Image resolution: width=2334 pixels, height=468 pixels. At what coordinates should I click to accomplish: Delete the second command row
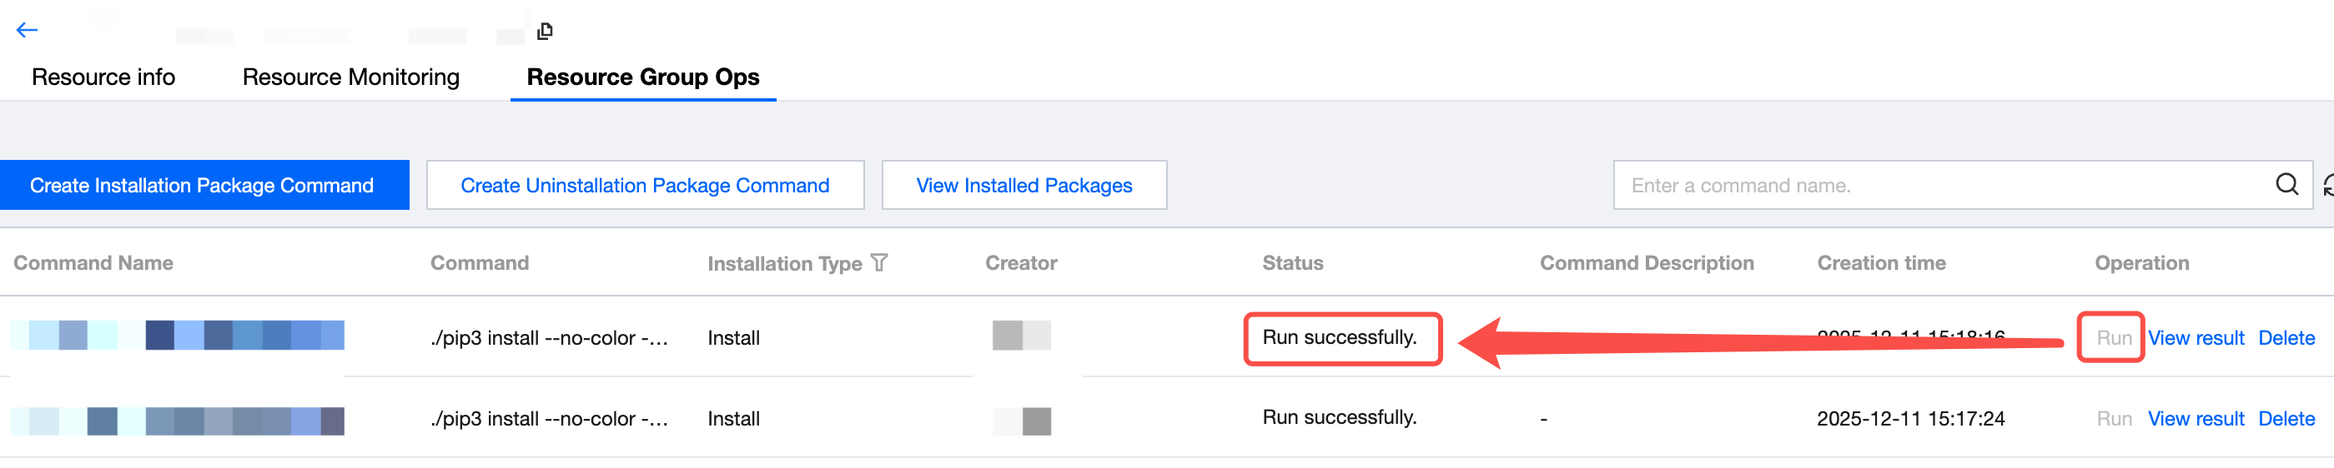pos(2286,418)
